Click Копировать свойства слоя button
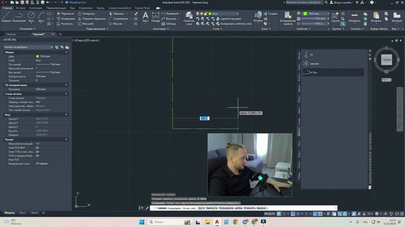405x227 pixels. [x=234, y=24]
